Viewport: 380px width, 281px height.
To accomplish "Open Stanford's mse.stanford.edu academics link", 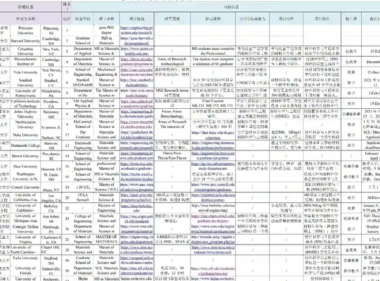I will (137, 82).
